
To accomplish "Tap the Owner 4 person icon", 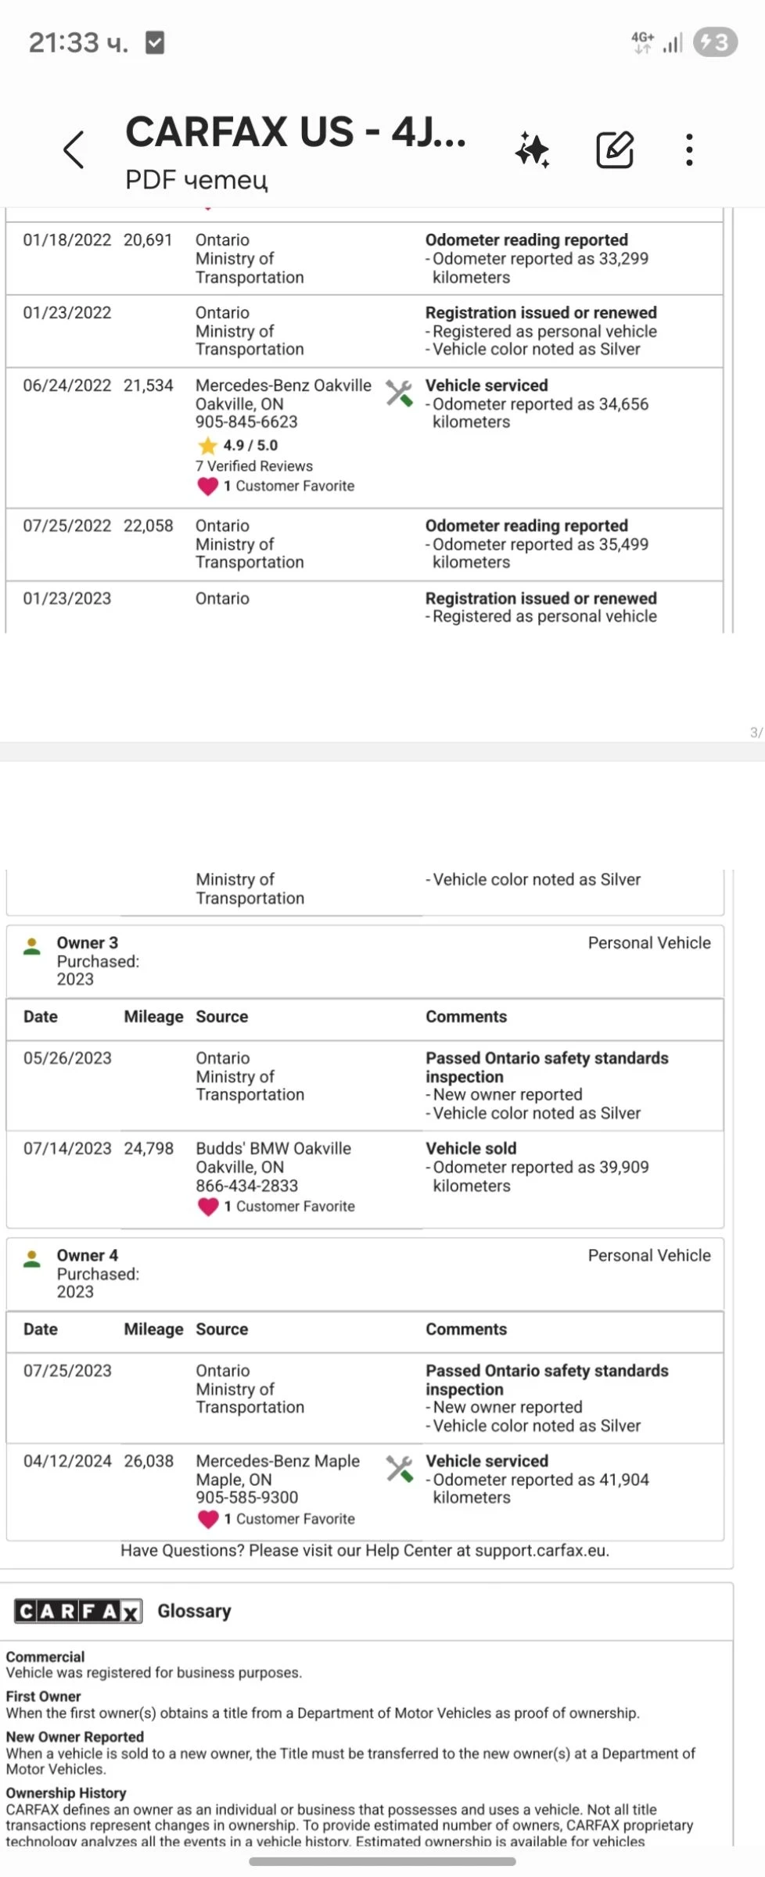I will [x=32, y=1259].
